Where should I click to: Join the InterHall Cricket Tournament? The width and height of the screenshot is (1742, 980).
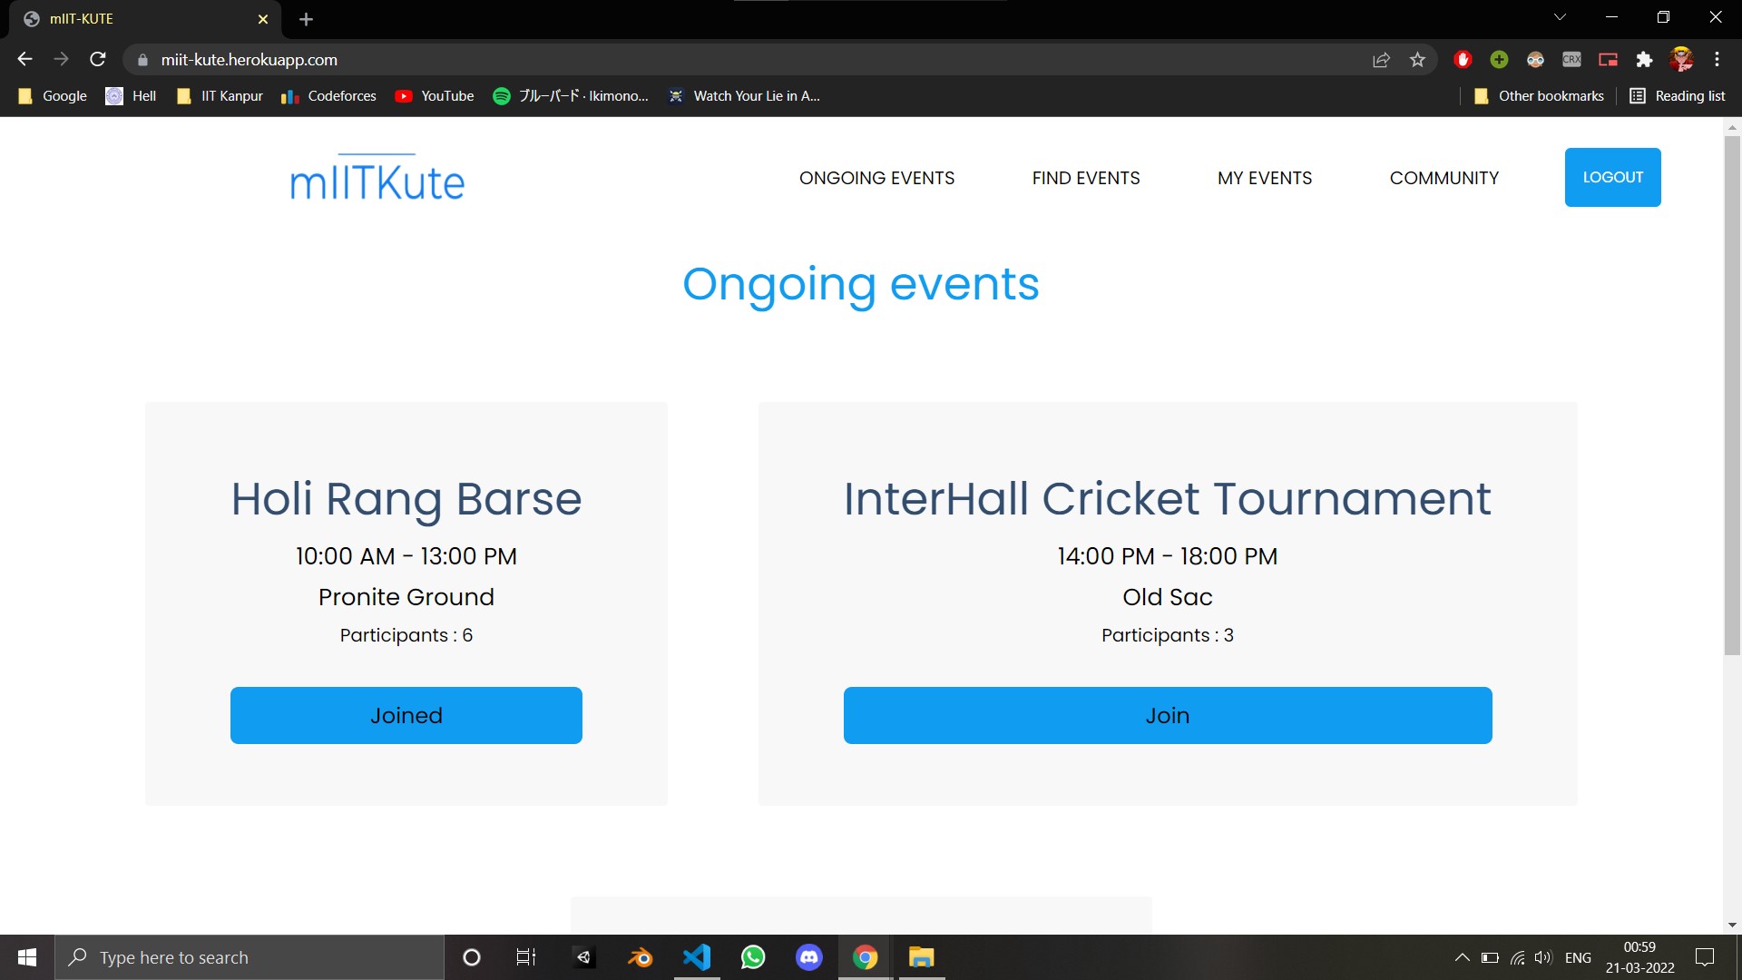(1168, 715)
